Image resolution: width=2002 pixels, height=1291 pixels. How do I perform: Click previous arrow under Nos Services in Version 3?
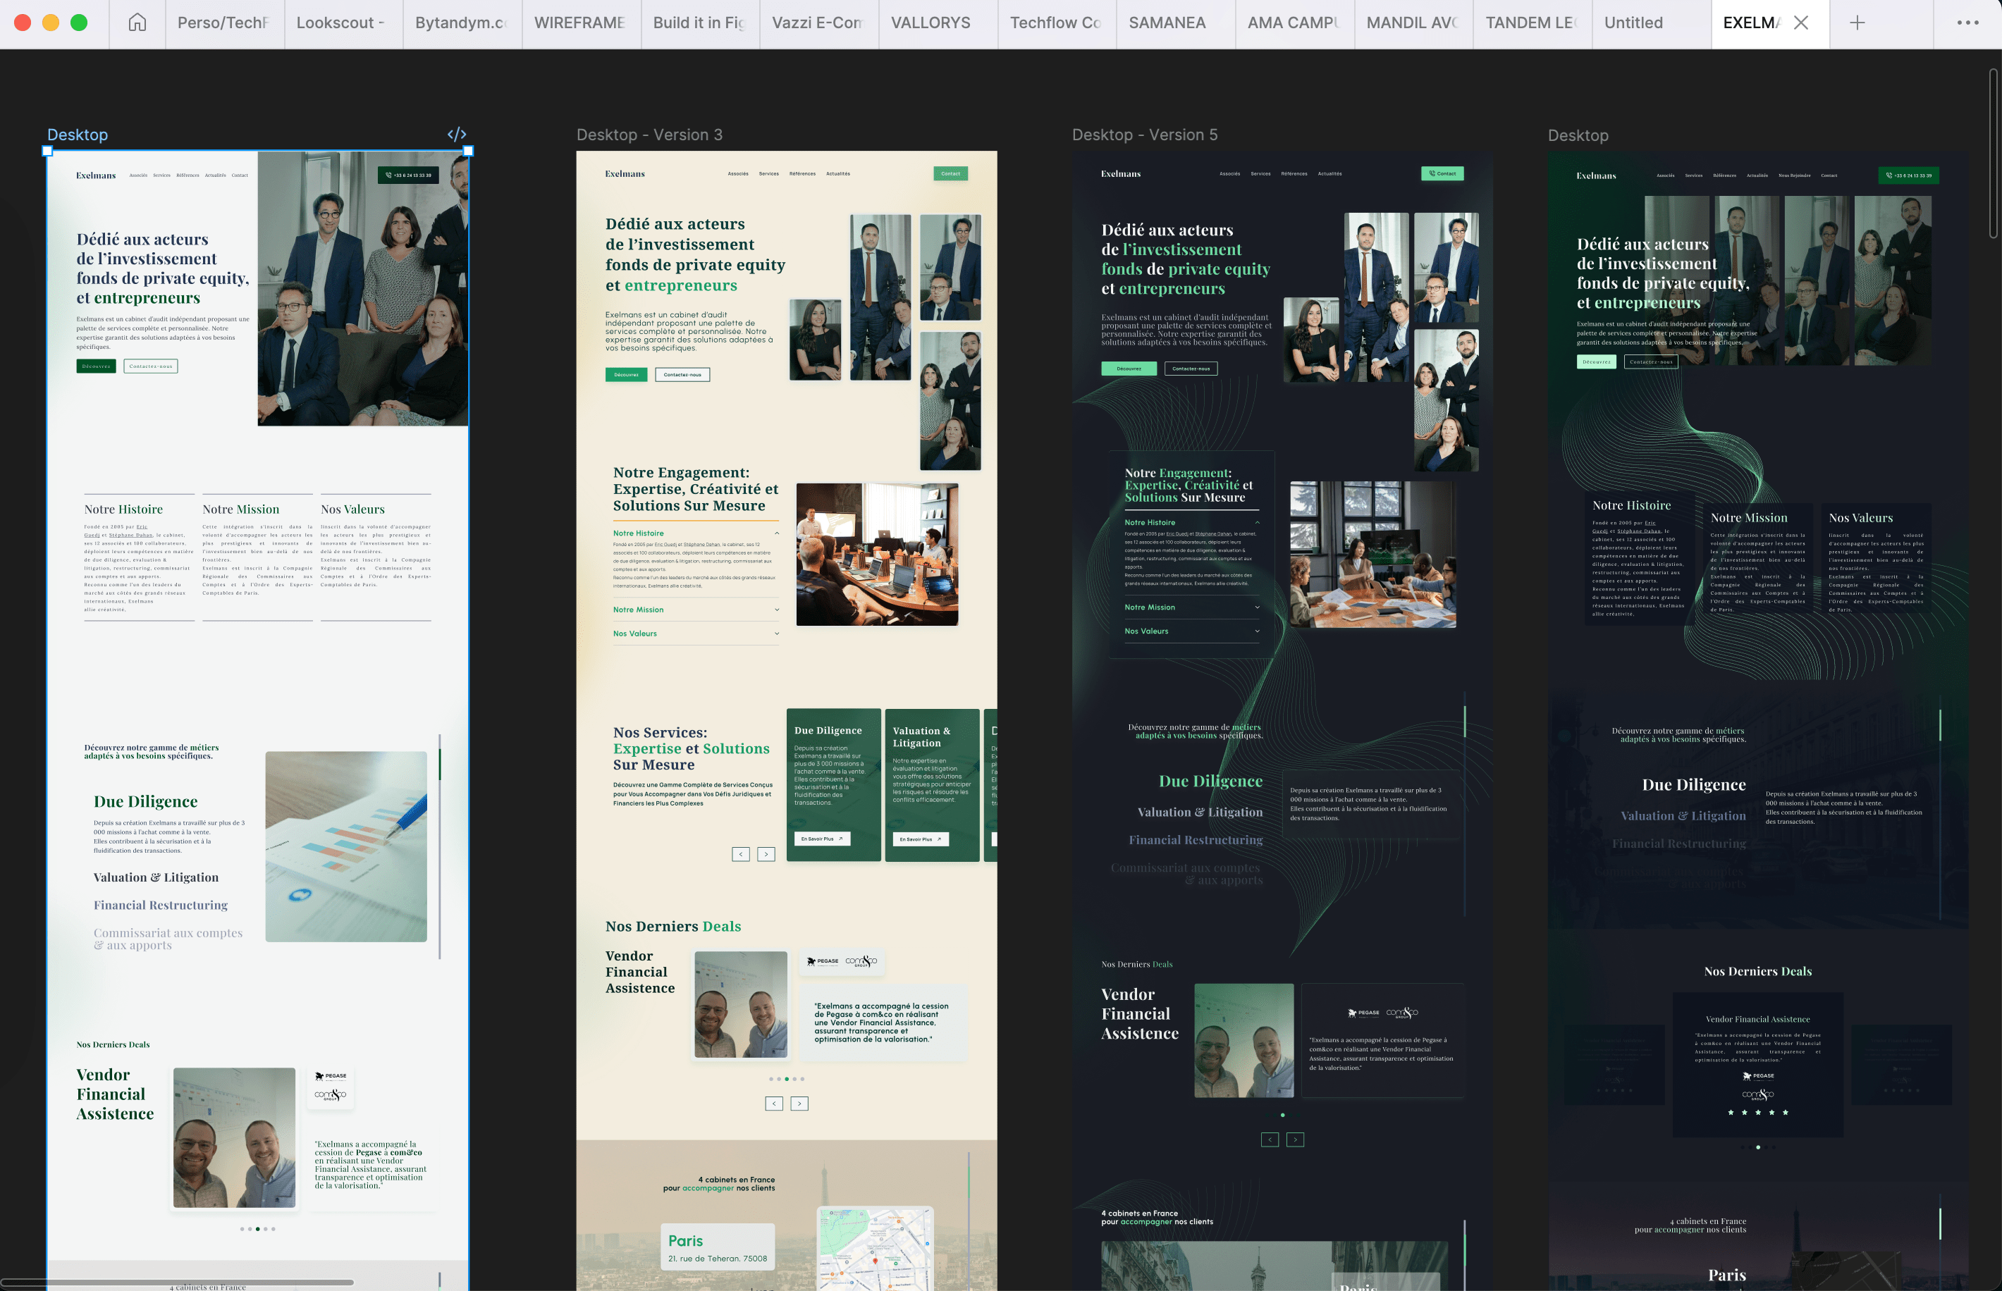740,854
